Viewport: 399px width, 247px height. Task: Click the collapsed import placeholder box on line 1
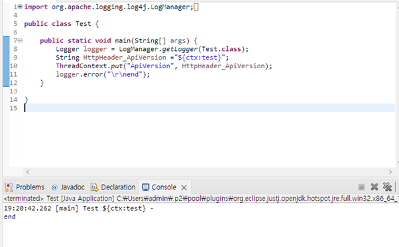click(x=196, y=7)
